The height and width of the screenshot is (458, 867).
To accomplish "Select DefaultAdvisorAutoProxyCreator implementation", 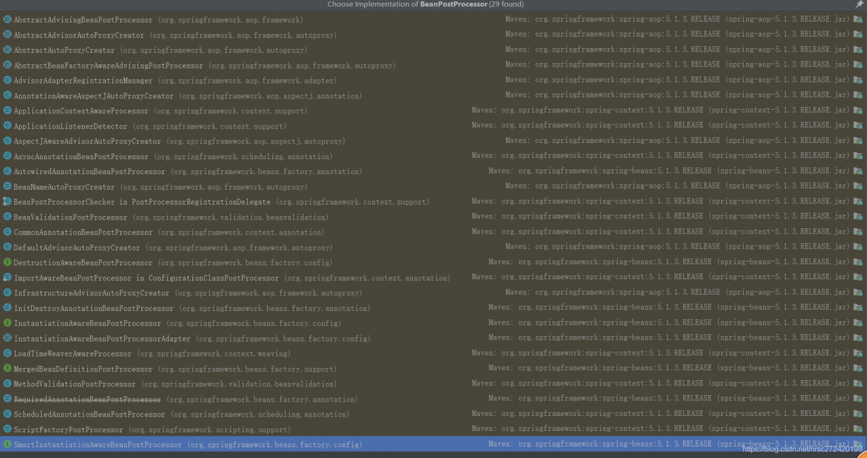I will tap(433, 247).
